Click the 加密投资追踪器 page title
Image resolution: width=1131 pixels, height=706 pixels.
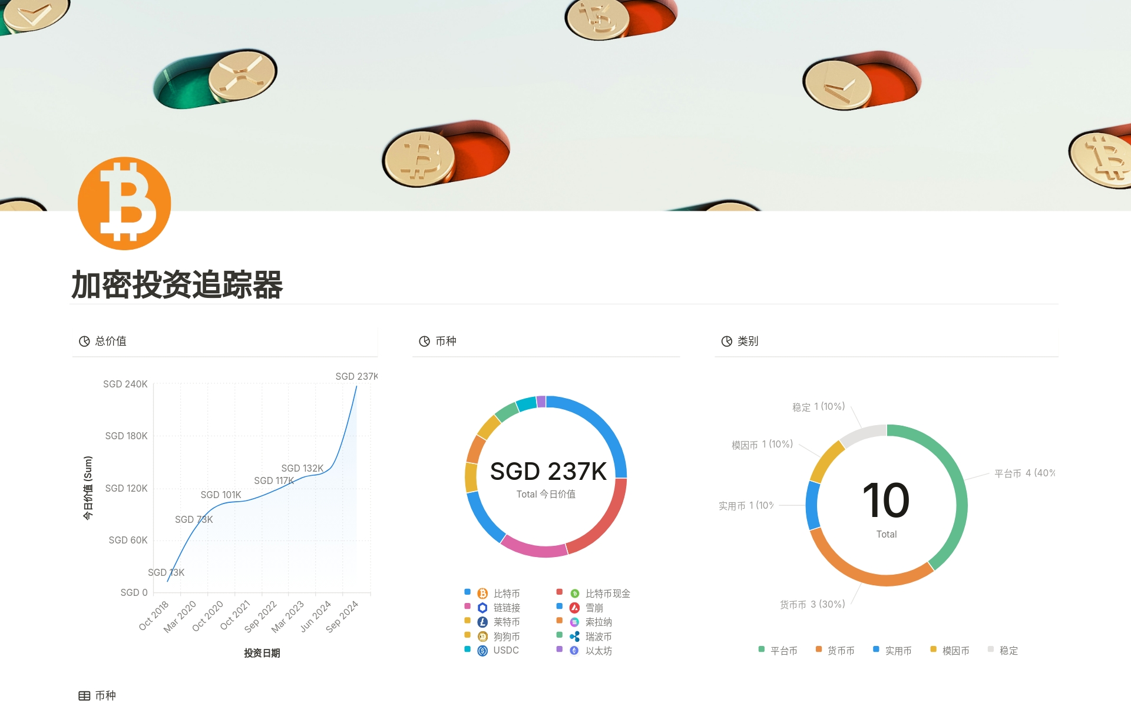click(x=177, y=284)
